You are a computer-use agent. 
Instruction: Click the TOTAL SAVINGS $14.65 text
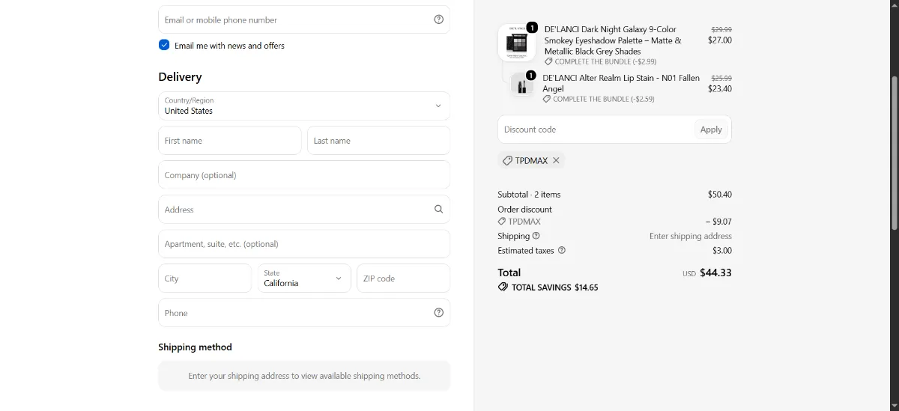pos(554,287)
